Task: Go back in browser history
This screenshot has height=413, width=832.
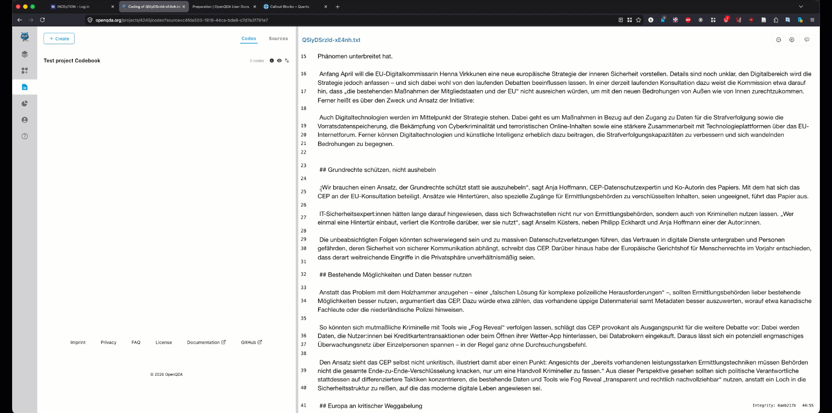Action: pos(19,20)
